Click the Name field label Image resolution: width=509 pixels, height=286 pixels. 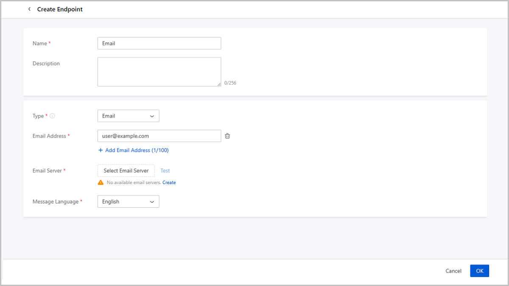[x=40, y=43]
